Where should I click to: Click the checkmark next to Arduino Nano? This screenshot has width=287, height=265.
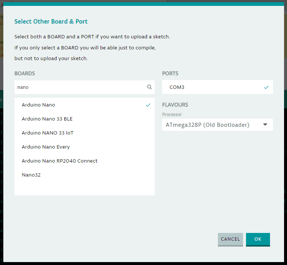click(148, 105)
